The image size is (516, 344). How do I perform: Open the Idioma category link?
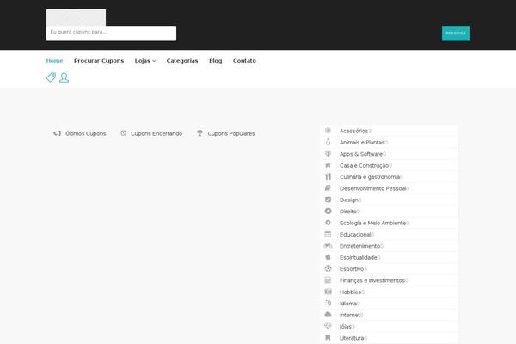[x=348, y=304]
